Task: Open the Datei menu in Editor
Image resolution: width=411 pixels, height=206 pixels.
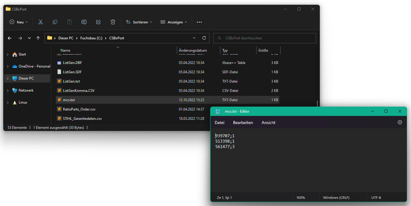Action: (220, 123)
